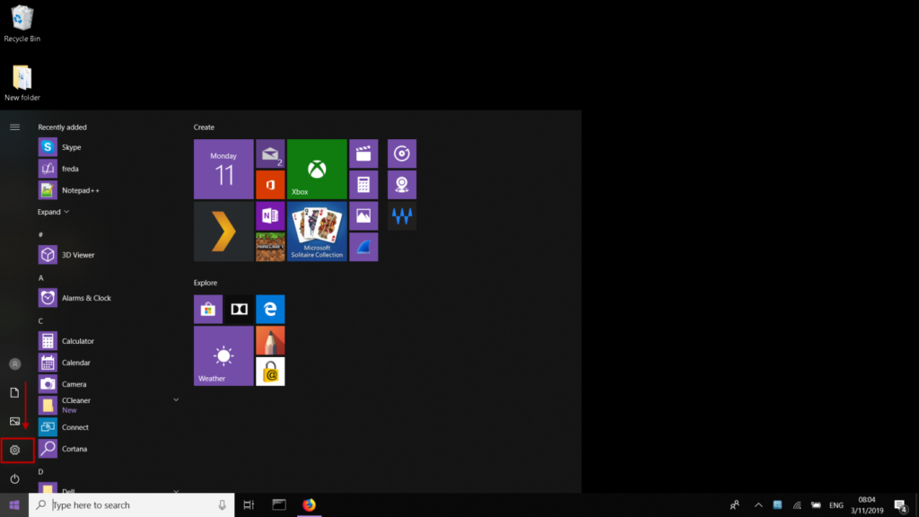919x517 pixels.
Task: Open the Xbox tile
Action: (317, 170)
